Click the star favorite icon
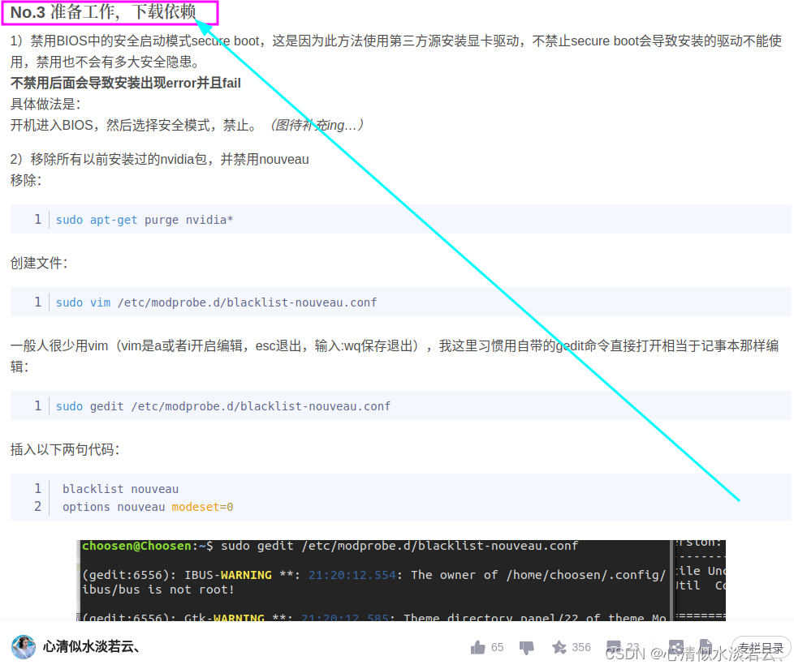The image size is (794, 669). pos(559,647)
